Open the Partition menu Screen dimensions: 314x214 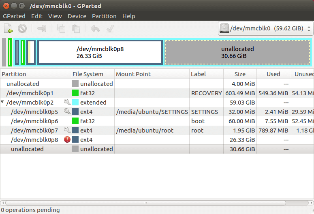pos(104,16)
